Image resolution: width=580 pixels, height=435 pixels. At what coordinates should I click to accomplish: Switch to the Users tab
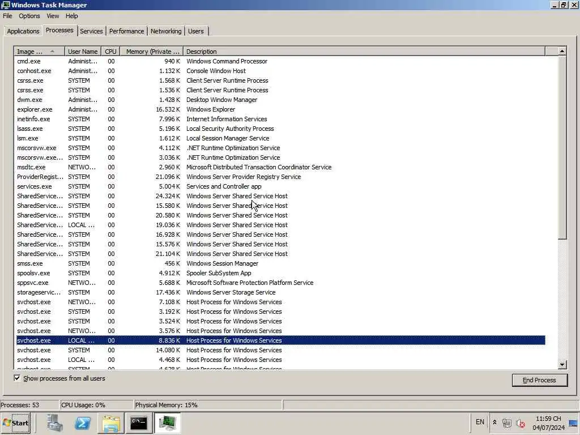coord(195,31)
